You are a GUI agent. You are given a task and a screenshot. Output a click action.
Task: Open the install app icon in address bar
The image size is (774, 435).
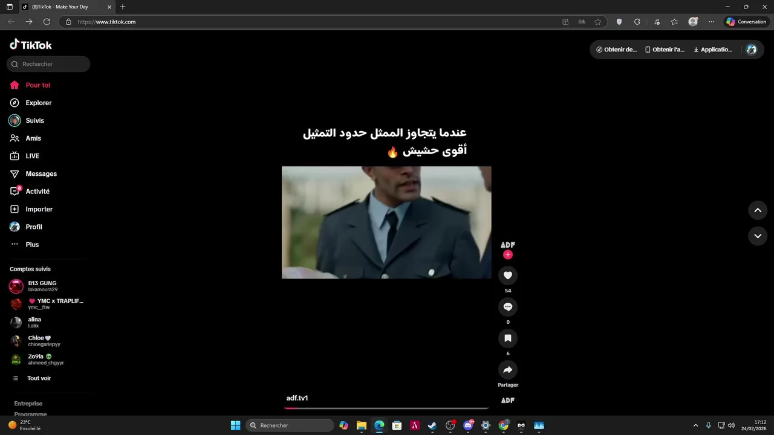click(565, 22)
